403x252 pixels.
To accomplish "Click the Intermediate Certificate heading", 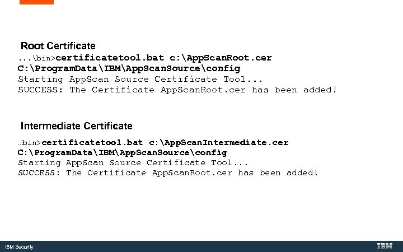I will 77,126.
